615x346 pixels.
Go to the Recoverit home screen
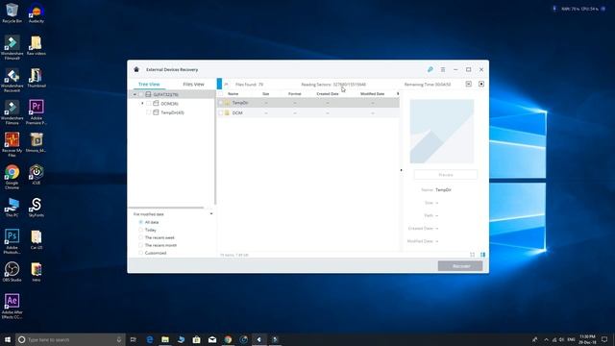click(x=136, y=69)
